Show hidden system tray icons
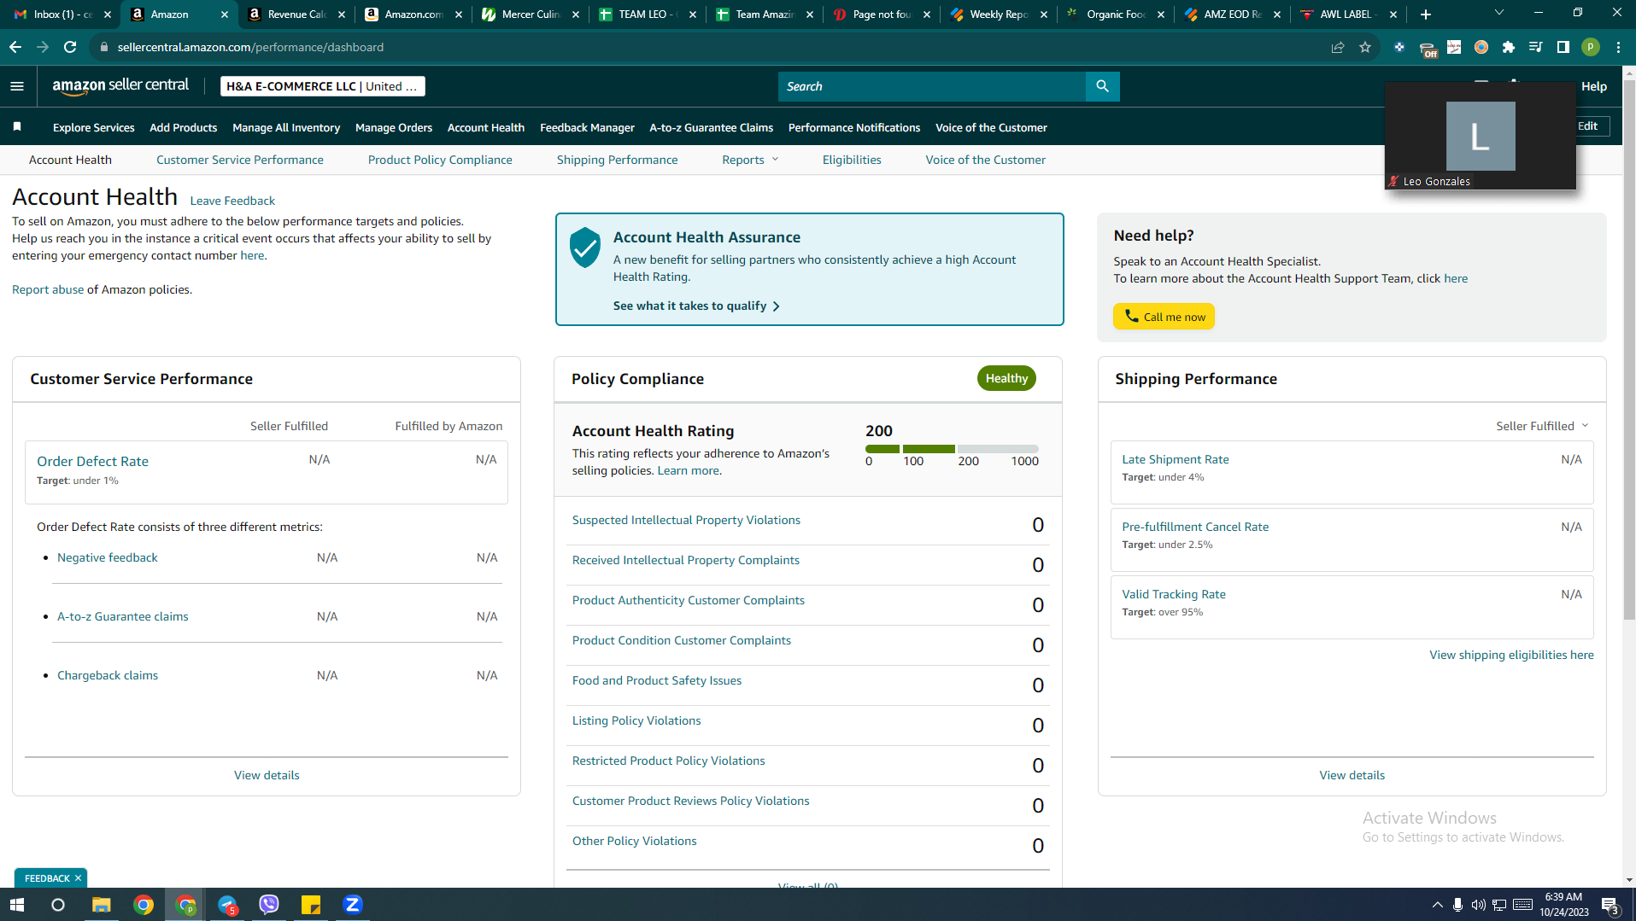The height and width of the screenshot is (921, 1636). [1437, 905]
